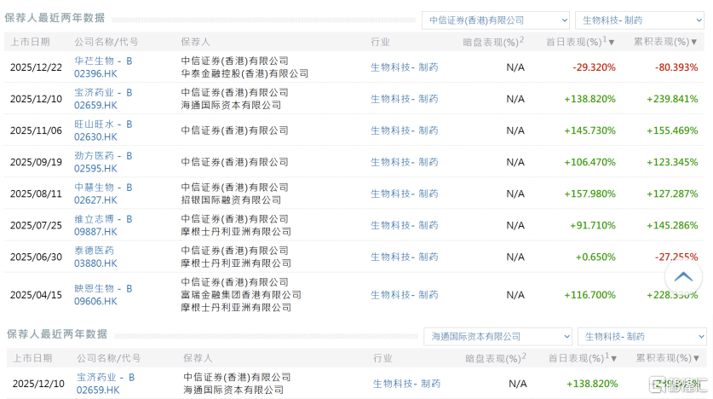Open the top table's 生物科技-制药 industry dropdown

click(640, 20)
